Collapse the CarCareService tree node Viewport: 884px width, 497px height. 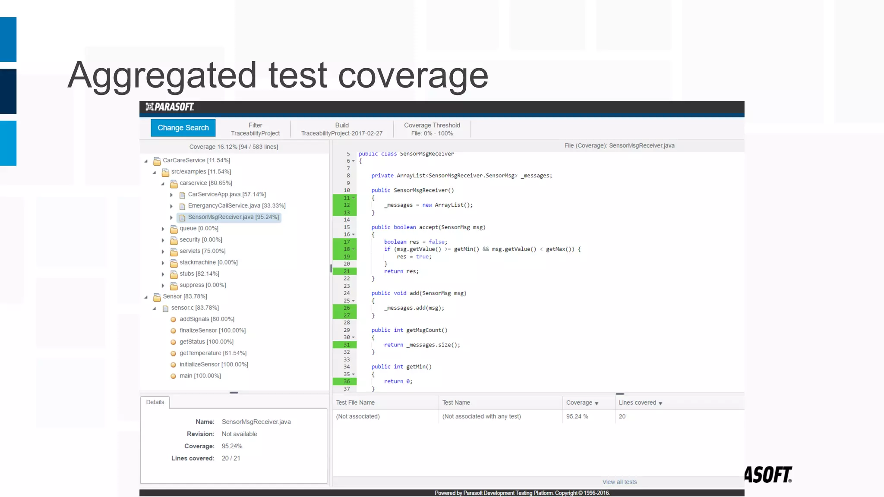tap(146, 161)
